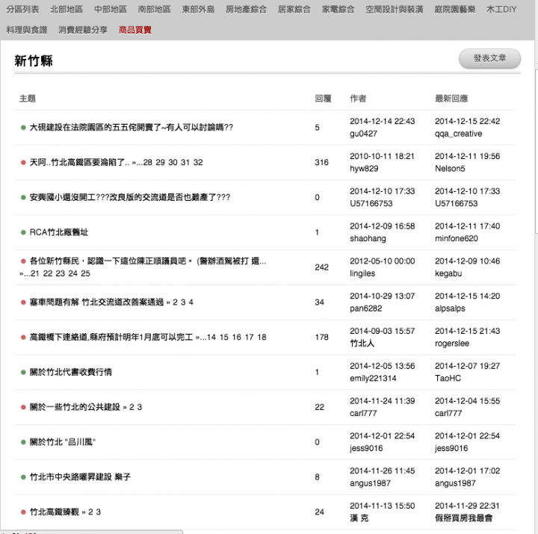Go to page 28 of 竹北高鐵區要淪陷了 thread
The height and width of the screenshot is (534, 538).
pyautogui.click(x=148, y=162)
